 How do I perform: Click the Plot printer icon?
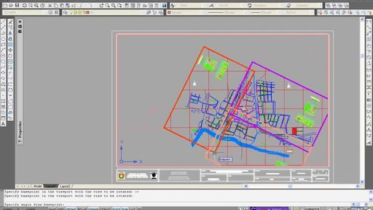[24, 5]
